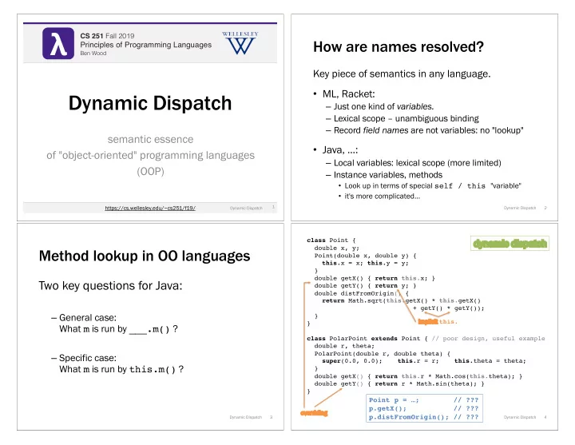
Task: Click 'Local variables: lexical scope (more limited)'
Action: pyautogui.click(x=417, y=163)
